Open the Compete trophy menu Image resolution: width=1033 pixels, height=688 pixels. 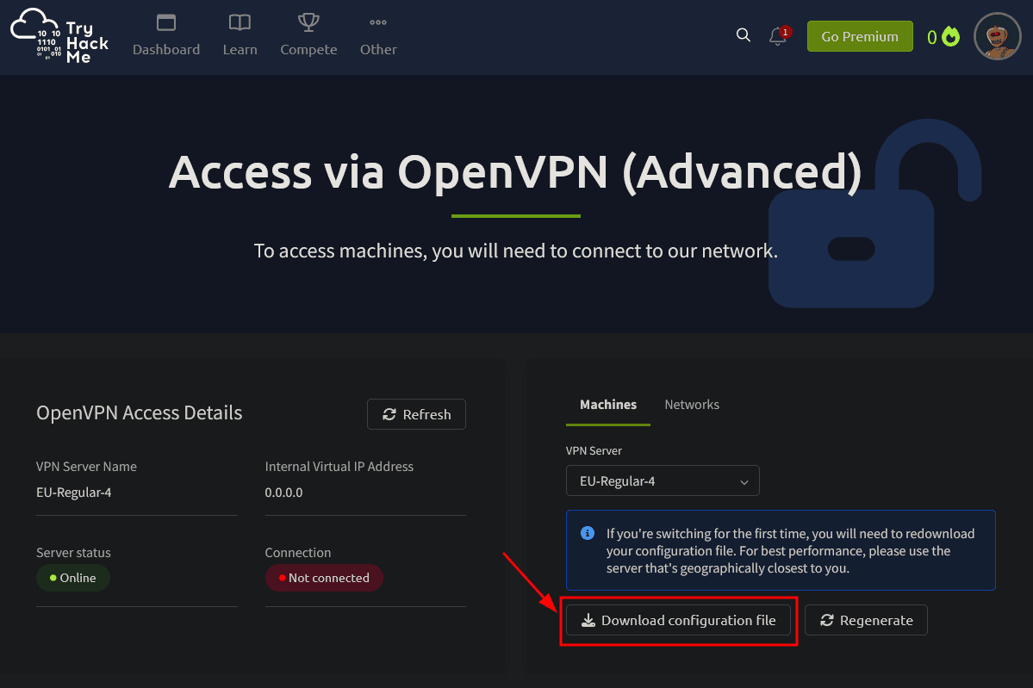pos(308,23)
